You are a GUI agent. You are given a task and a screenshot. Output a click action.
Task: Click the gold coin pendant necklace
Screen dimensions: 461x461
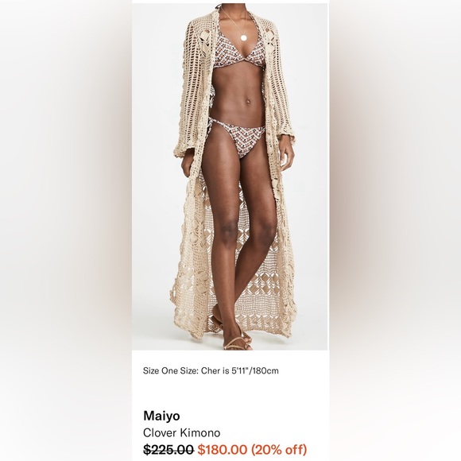(244, 37)
